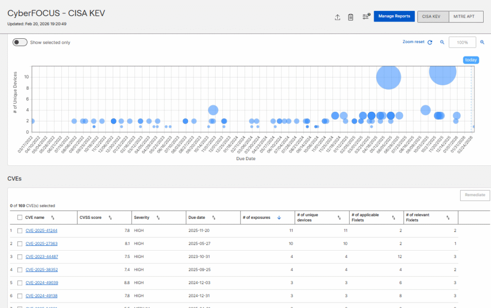Sort by # of unique devices arrows
The width and height of the screenshot is (491, 308).
[x=339, y=218]
